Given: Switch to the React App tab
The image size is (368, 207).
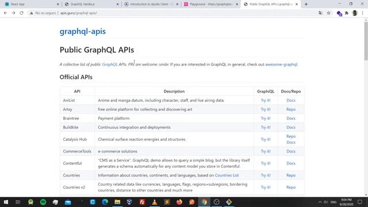Looking at the screenshot, I should (31, 4).
